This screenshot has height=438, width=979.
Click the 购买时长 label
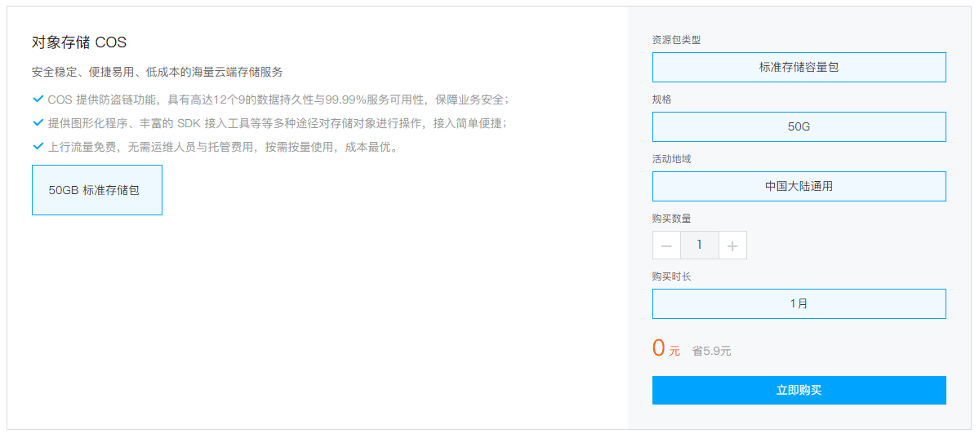pos(671,277)
